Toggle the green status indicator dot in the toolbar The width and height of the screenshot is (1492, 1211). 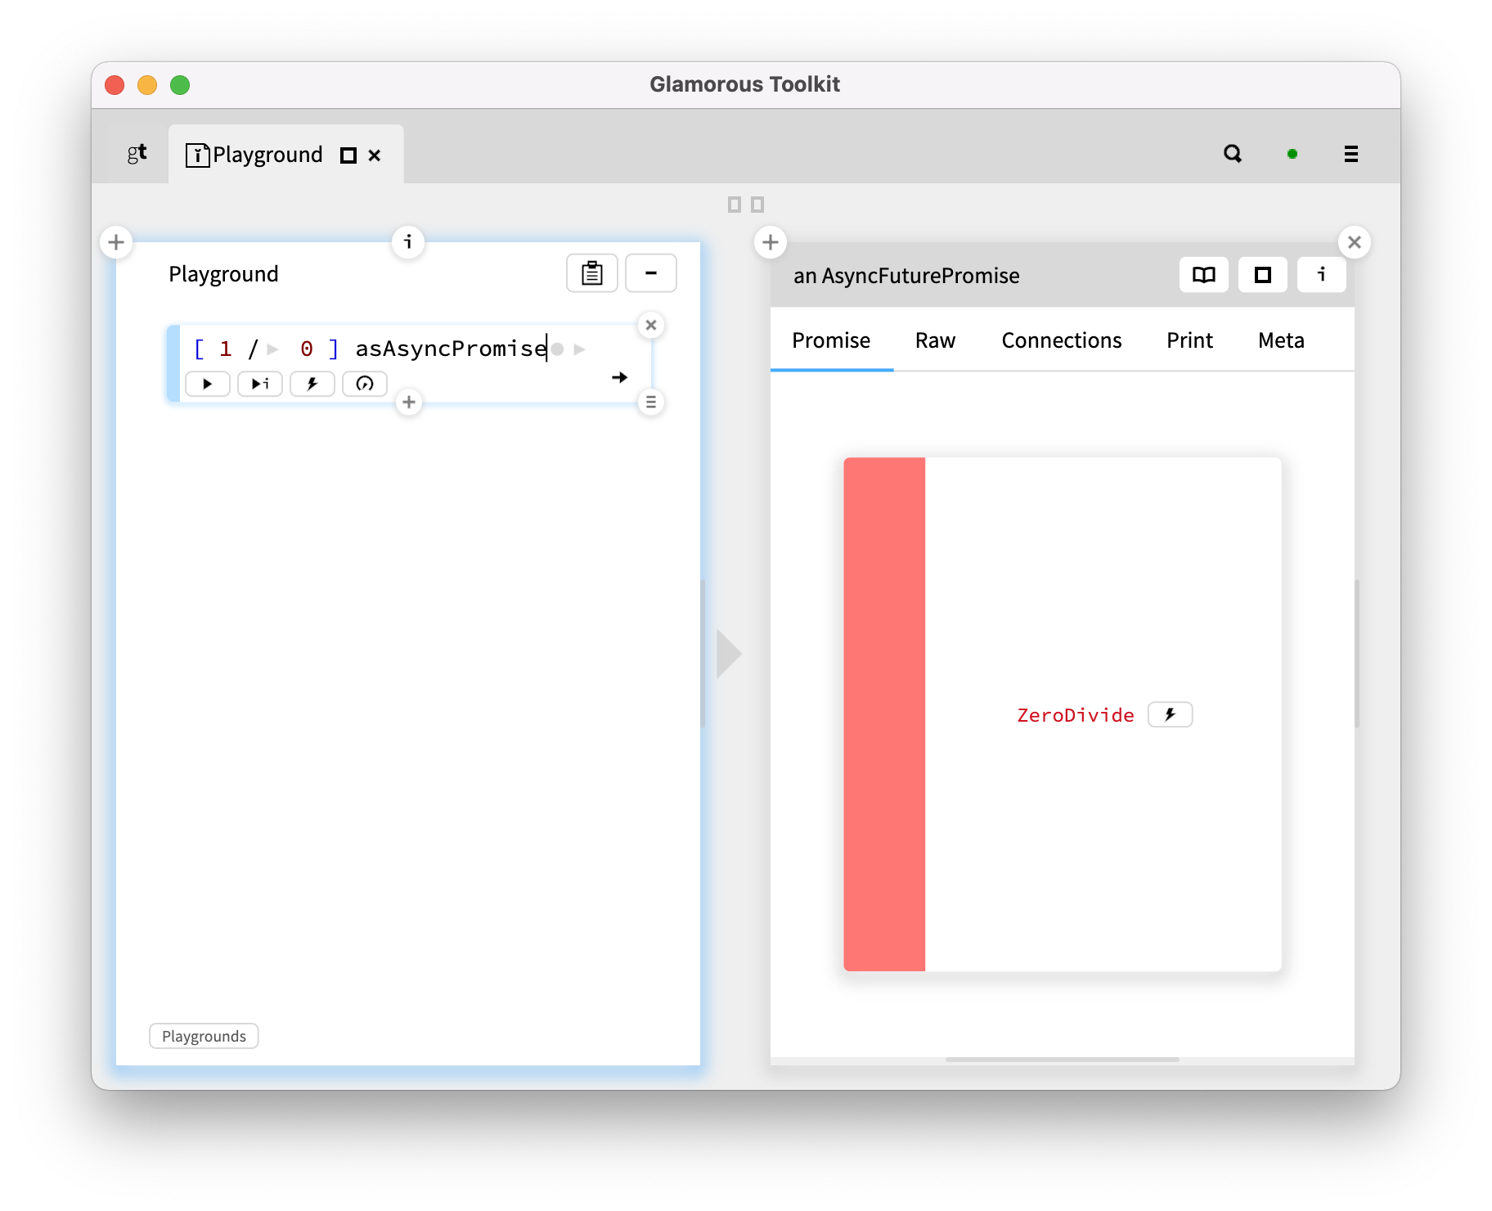coord(1292,154)
